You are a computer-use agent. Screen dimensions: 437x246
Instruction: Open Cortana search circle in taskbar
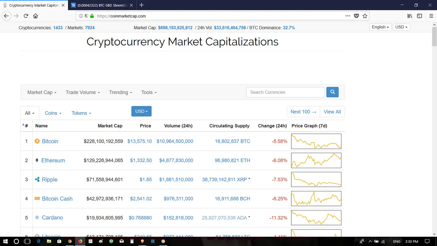[16, 241]
